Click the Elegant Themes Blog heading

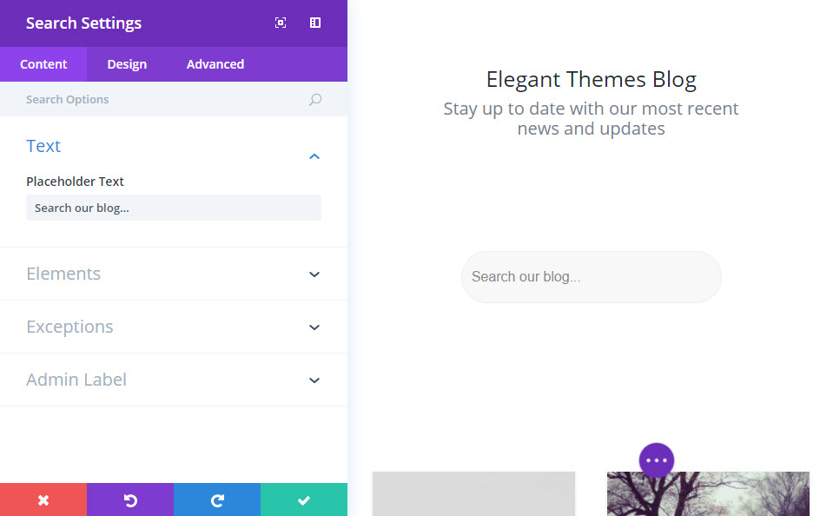591,79
